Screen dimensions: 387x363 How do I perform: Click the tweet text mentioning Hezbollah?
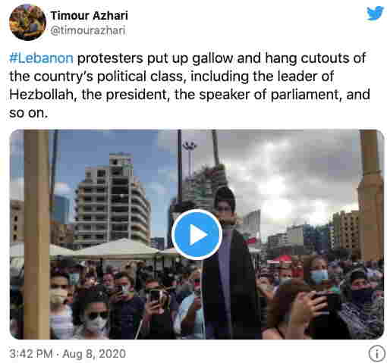coord(190,86)
